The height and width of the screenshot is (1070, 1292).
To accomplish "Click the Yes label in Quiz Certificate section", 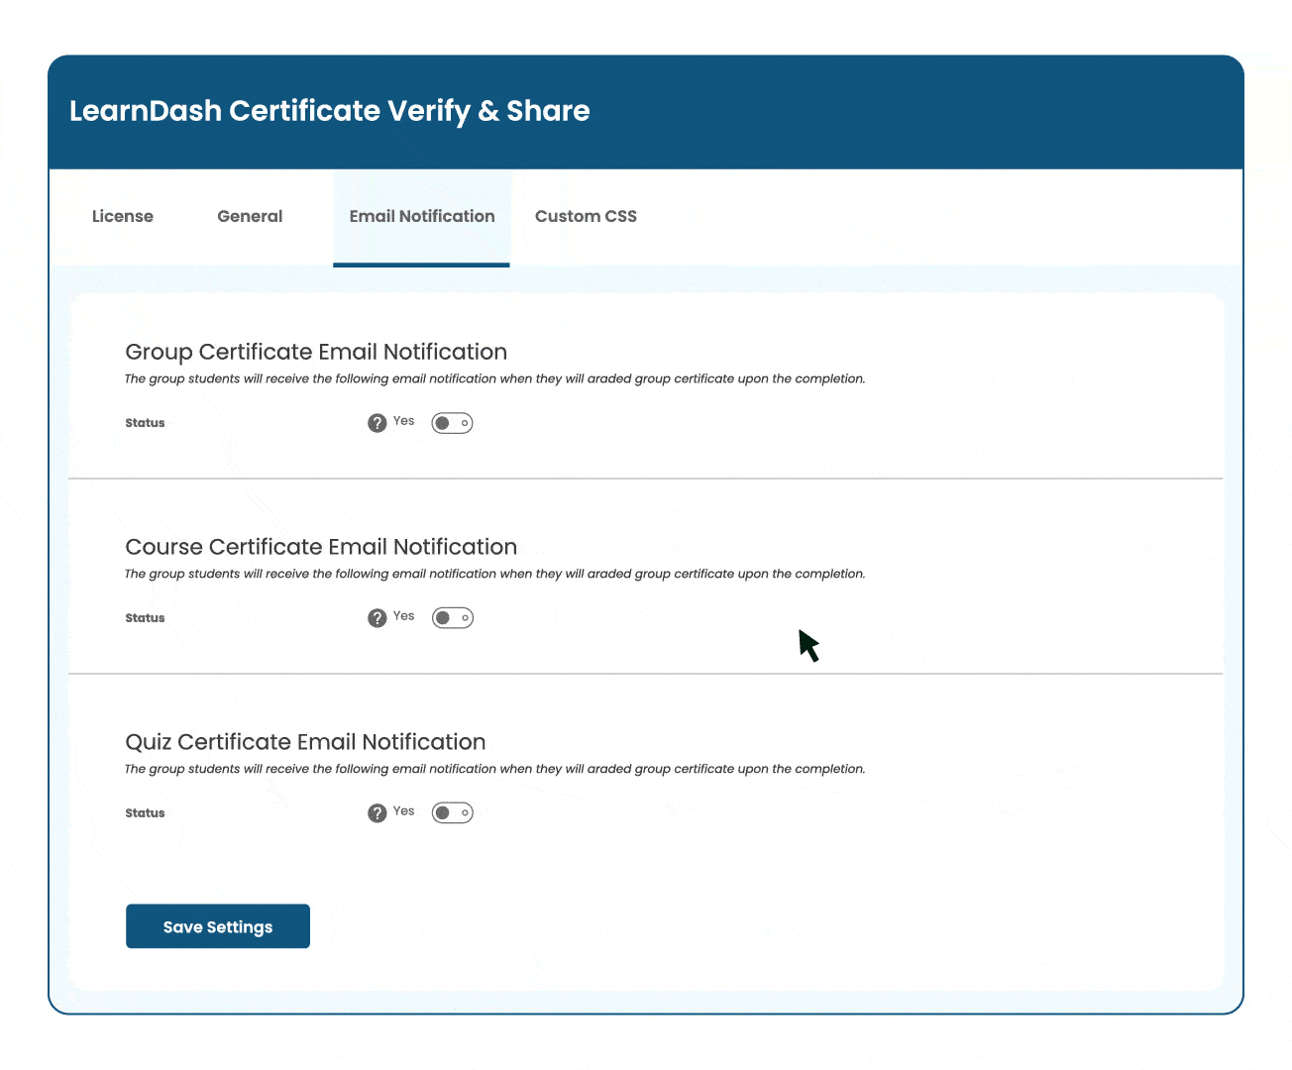I will coord(403,811).
